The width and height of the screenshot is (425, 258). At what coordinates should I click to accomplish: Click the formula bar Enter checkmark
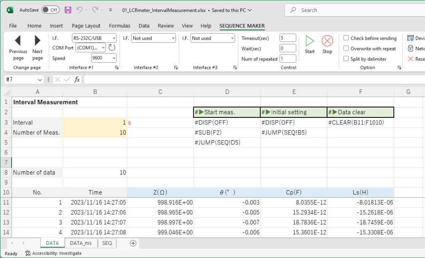point(67,79)
